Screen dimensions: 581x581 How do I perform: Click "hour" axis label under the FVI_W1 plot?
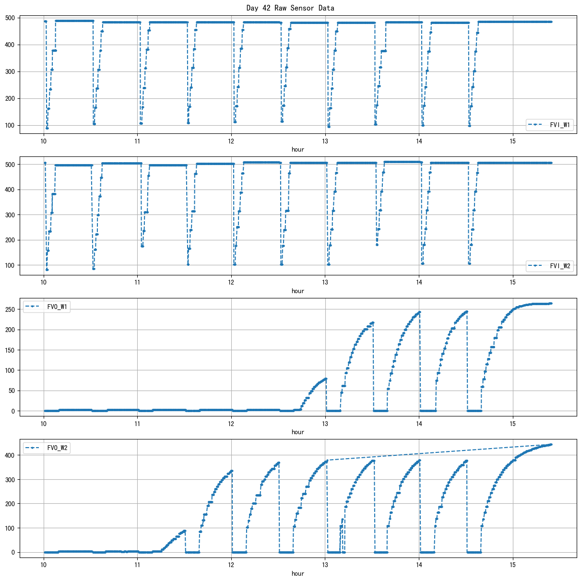click(x=298, y=149)
